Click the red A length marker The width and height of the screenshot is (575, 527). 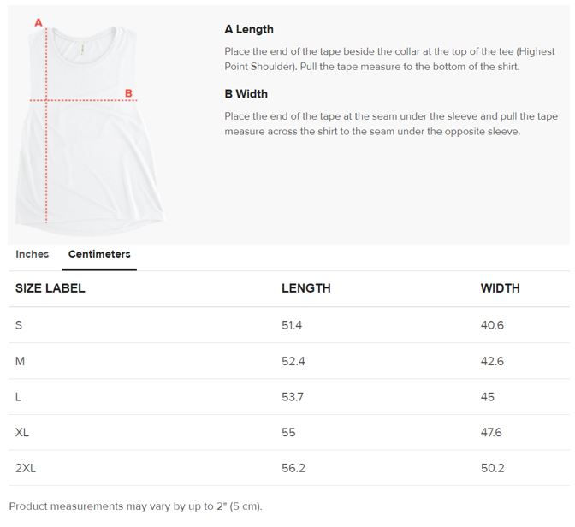pyautogui.click(x=39, y=23)
